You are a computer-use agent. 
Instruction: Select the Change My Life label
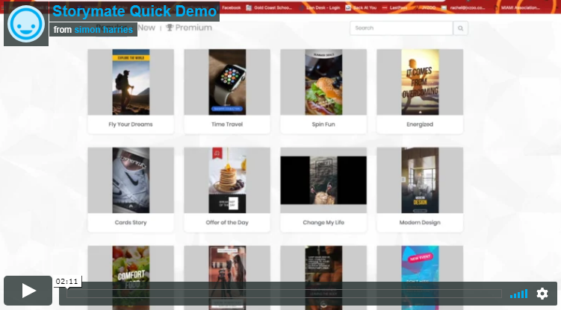click(x=323, y=222)
